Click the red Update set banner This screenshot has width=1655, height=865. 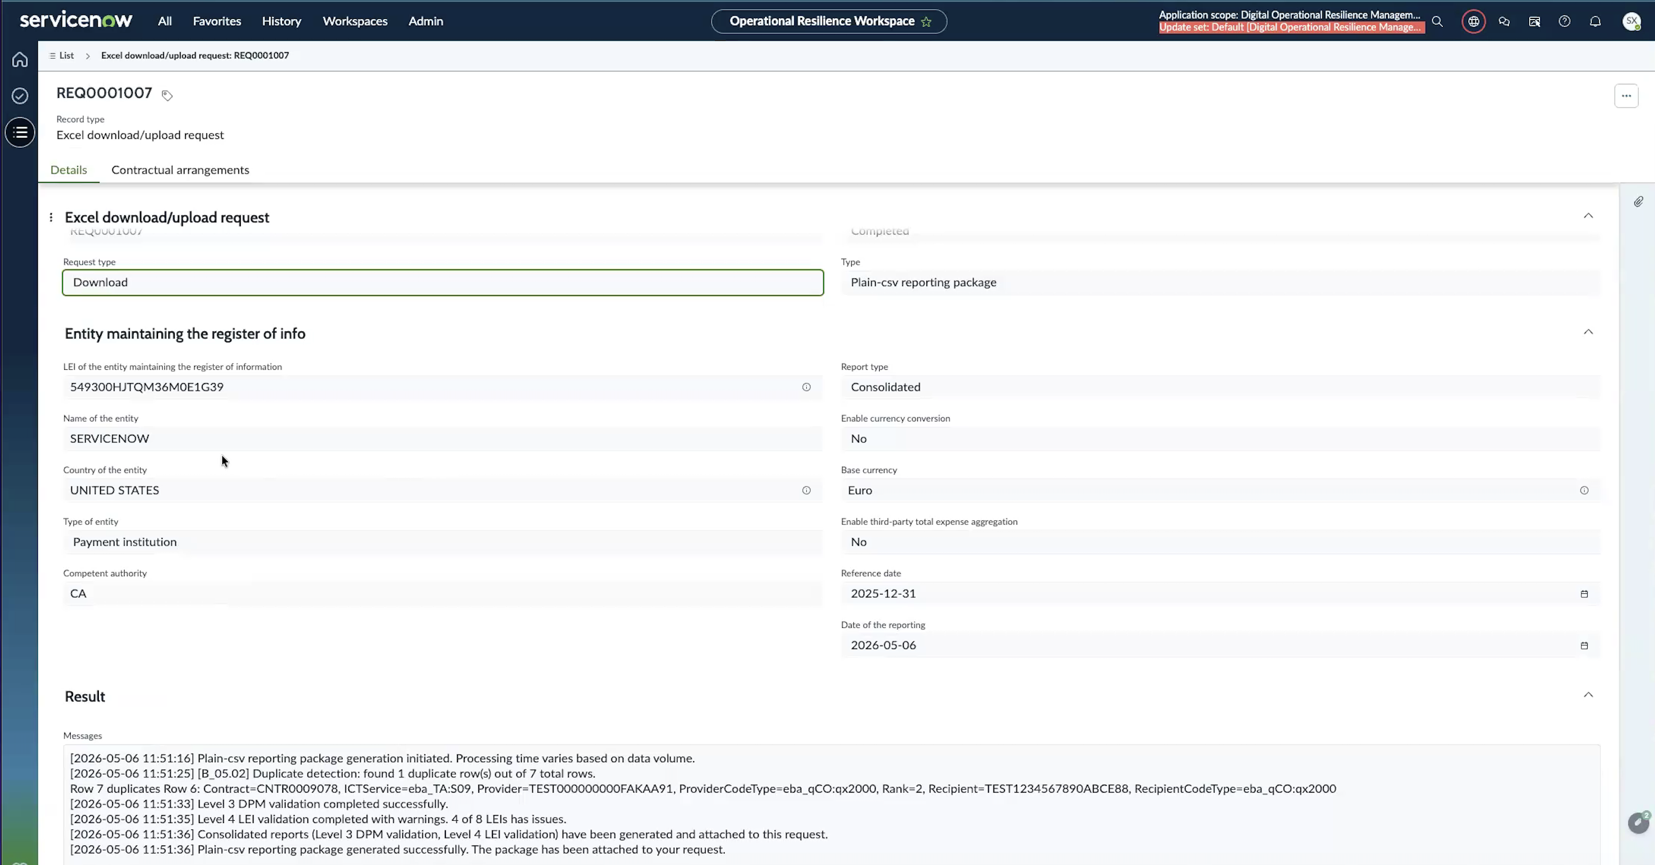1291,27
